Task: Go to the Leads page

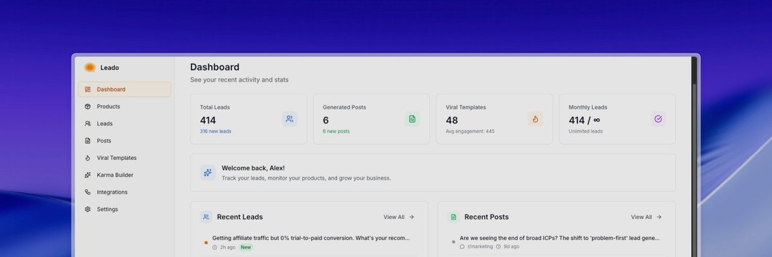Action: [x=124, y=123]
